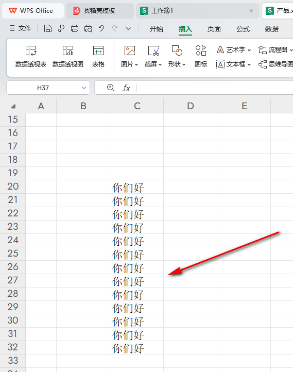Switch to the 公式 ribbon tab
This screenshot has height=372, width=293.
pyautogui.click(x=243, y=29)
